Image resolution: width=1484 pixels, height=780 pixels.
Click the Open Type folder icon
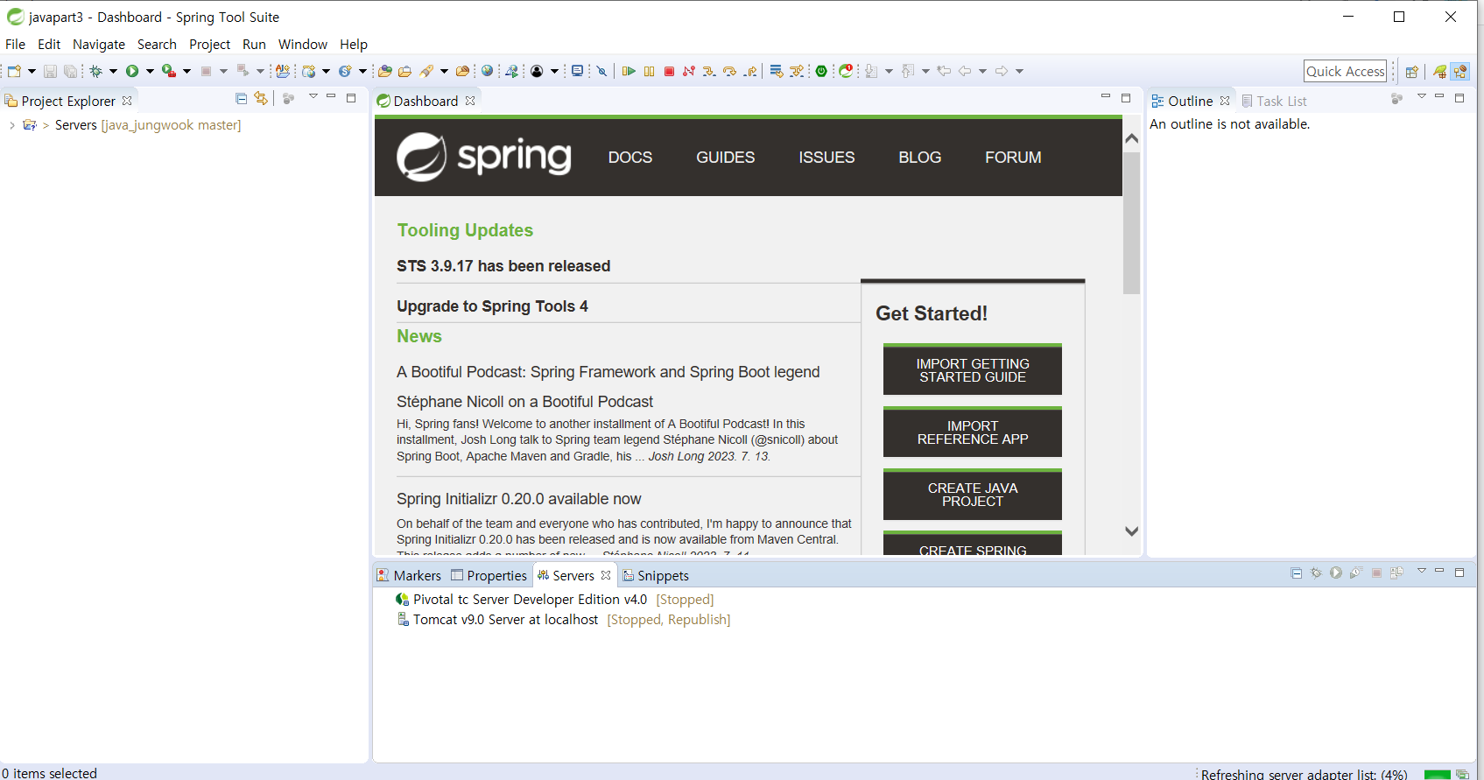coord(385,71)
